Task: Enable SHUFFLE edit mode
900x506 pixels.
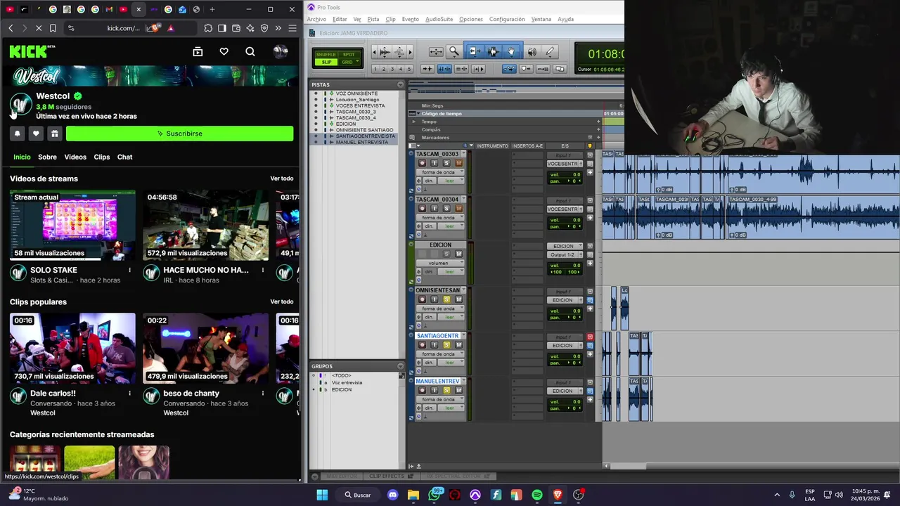Action: tap(326, 54)
